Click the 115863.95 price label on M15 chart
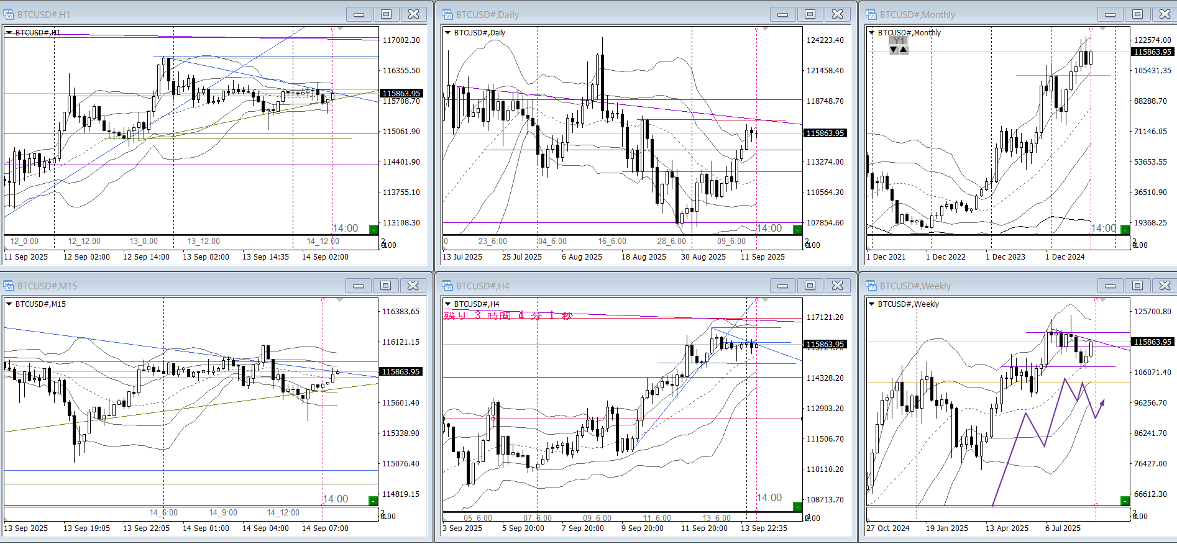 click(x=401, y=371)
